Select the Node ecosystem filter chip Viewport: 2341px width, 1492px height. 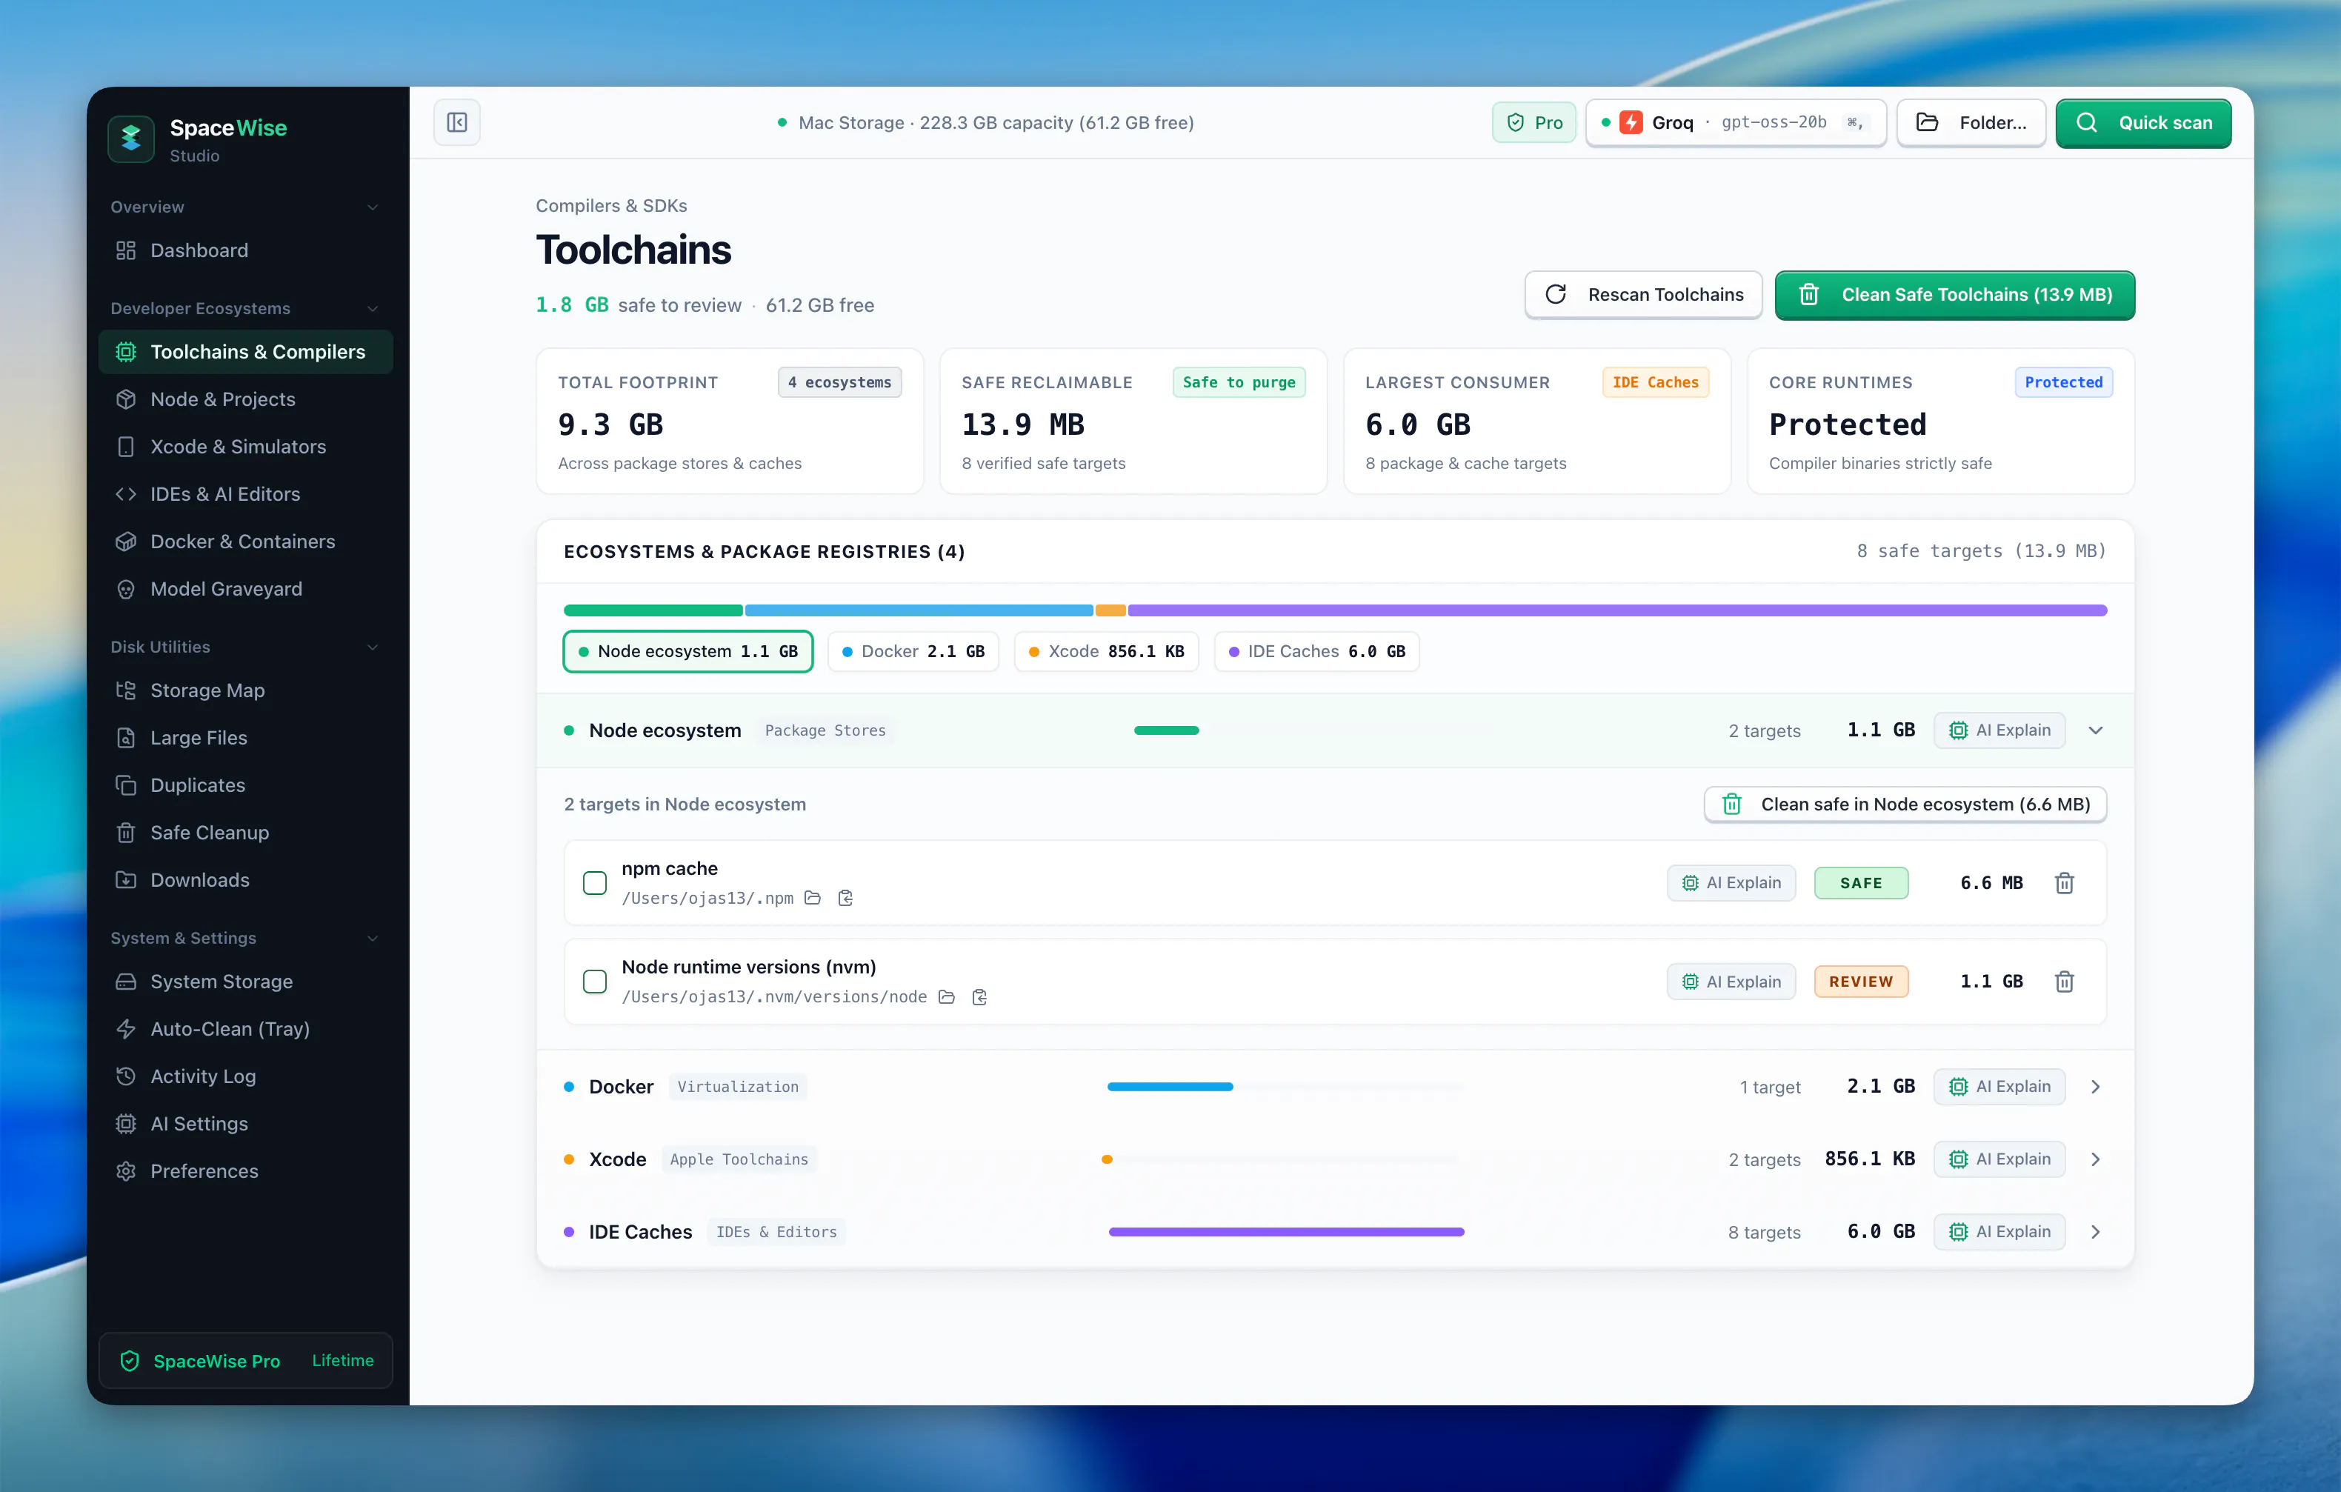tap(688, 651)
